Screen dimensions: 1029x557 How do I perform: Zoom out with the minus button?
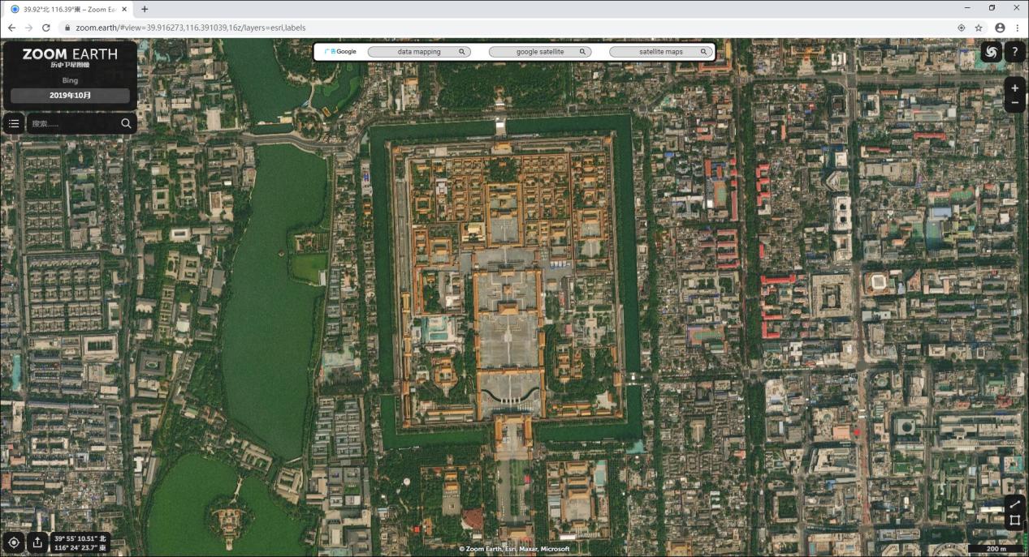[x=1014, y=104]
